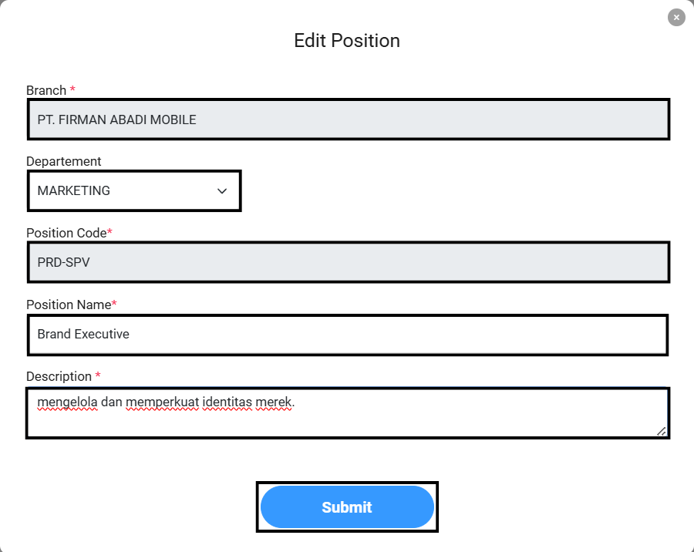
Task: Click the Description textarea
Action: tap(347, 412)
